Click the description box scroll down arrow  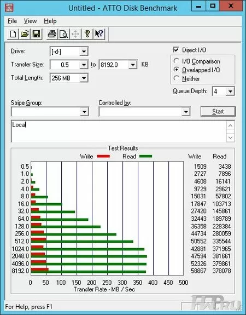(230, 138)
